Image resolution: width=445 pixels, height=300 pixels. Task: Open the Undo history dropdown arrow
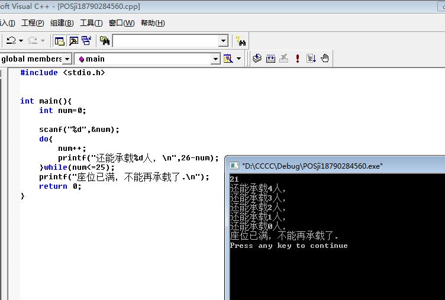[21, 41]
